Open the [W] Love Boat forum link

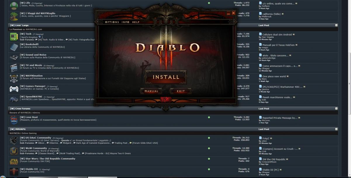coord(29,117)
